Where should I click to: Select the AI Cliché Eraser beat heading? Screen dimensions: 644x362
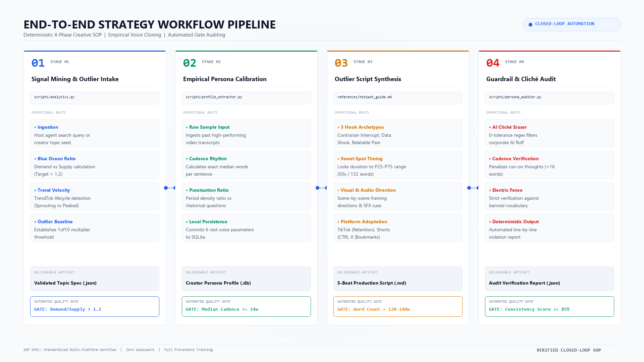tap(508, 127)
